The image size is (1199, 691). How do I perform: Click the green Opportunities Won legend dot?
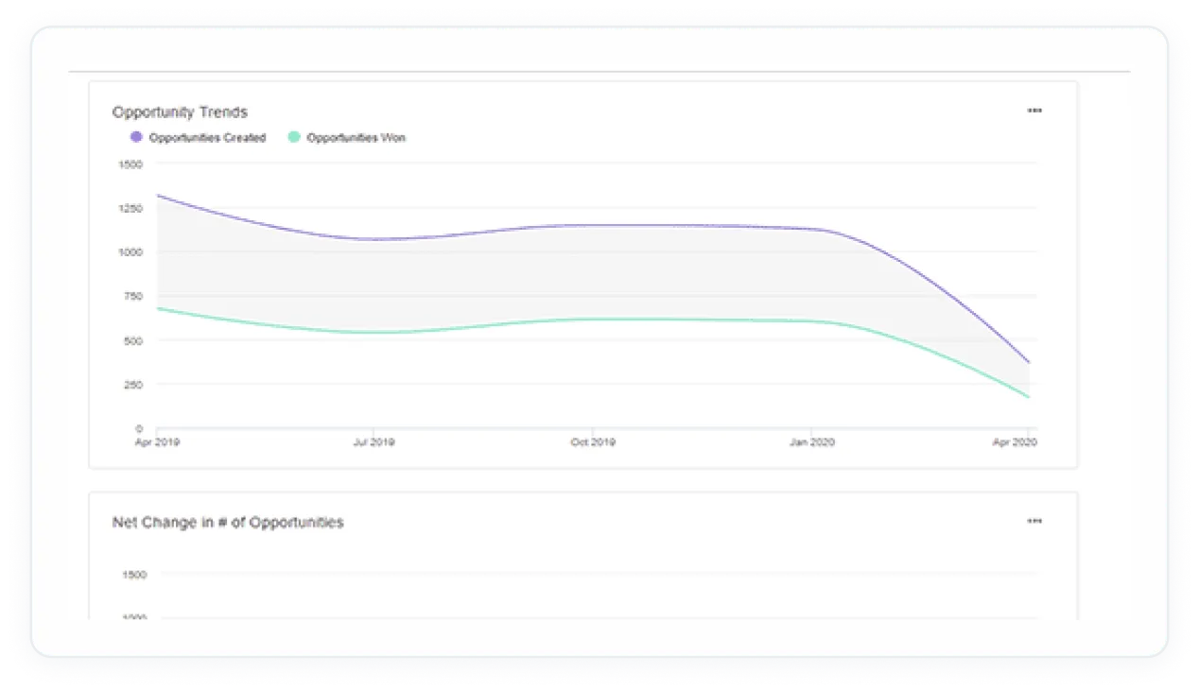point(294,138)
